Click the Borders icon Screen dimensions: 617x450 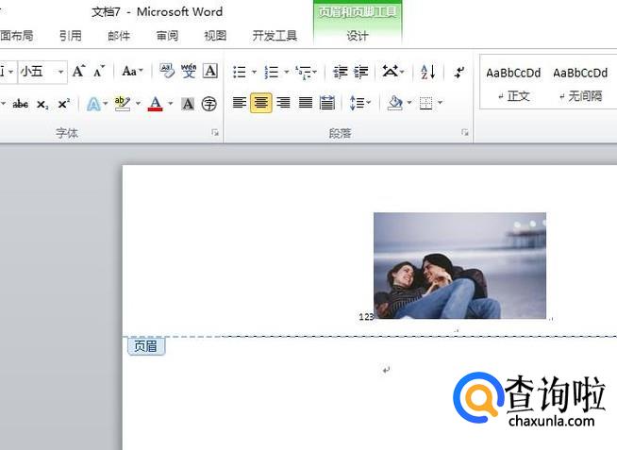pyautogui.click(x=425, y=103)
